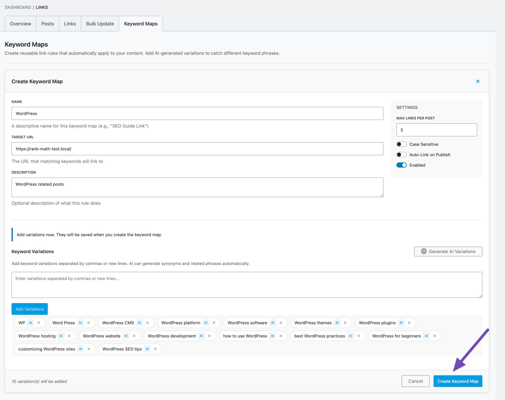Click the AI badge on how to use WordPress

point(273,336)
